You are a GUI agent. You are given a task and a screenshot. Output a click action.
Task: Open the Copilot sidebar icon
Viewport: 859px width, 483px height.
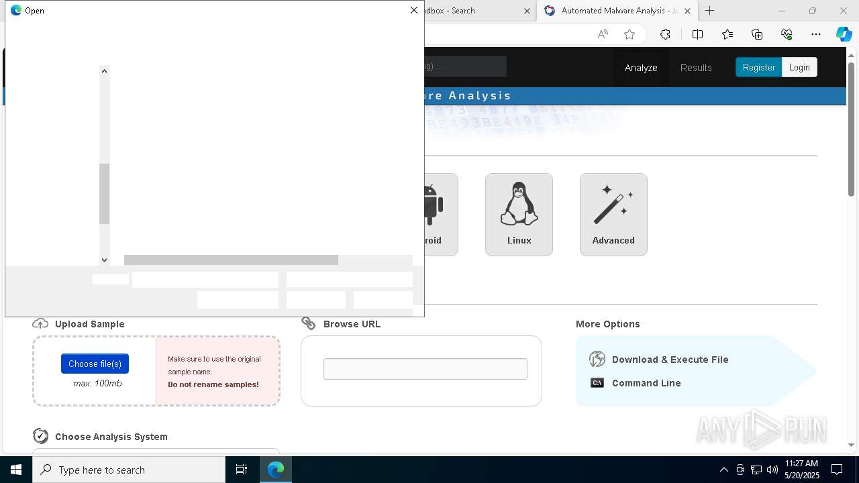(844, 34)
